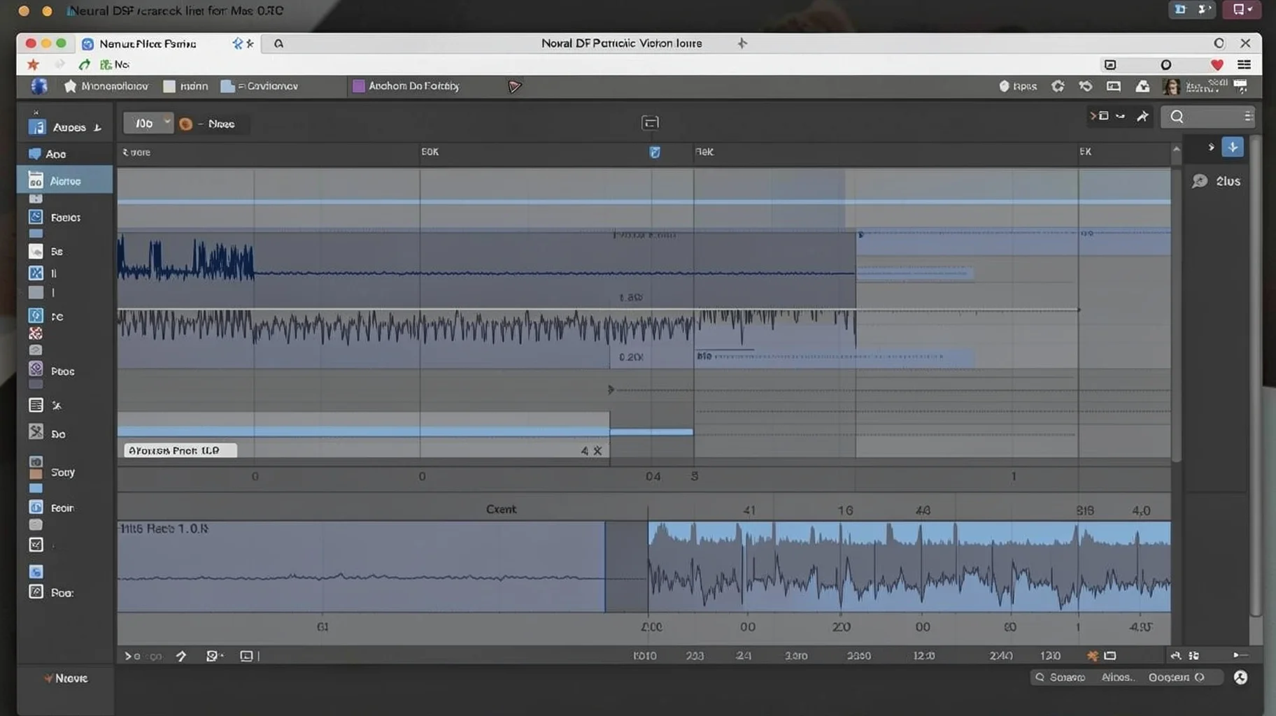Viewport: 1276px width, 716px height.
Task: Open the search field at top right
Action: [x=1207, y=116]
